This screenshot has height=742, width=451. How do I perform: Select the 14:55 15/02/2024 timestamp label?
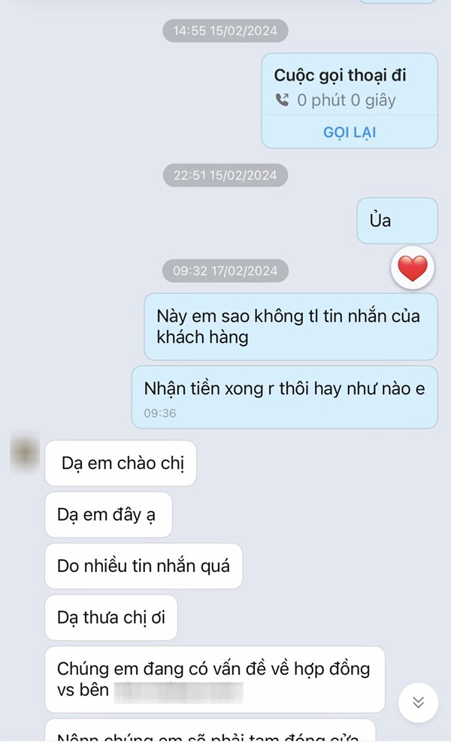pyautogui.click(x=225, y=31)
